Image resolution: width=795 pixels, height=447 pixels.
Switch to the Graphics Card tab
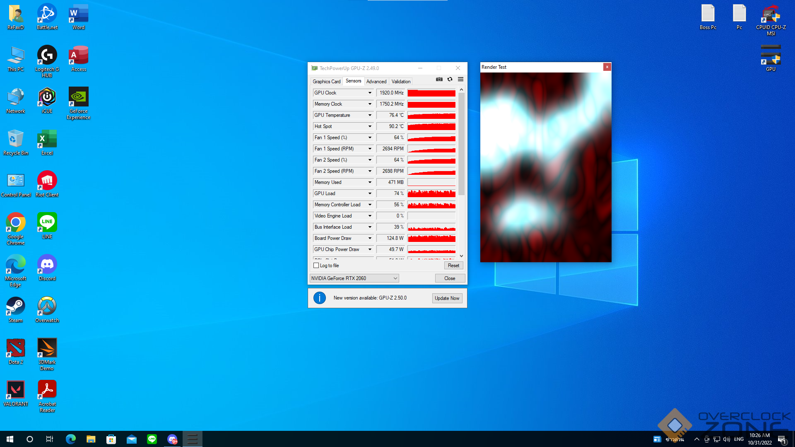(x=326, y=82)
